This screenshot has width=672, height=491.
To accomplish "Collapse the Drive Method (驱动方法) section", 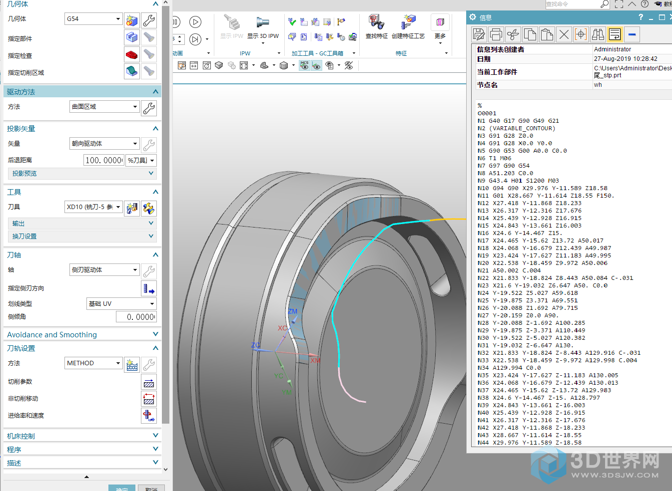I will 82,92.
